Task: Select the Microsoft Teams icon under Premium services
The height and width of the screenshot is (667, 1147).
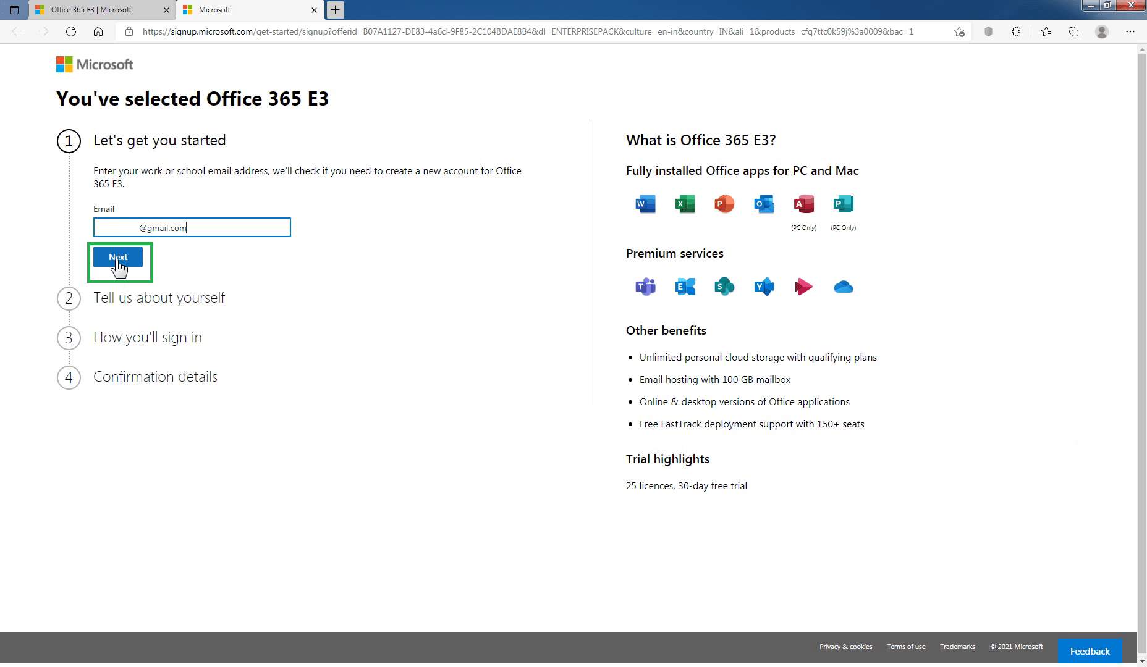Action: point(645,286)
